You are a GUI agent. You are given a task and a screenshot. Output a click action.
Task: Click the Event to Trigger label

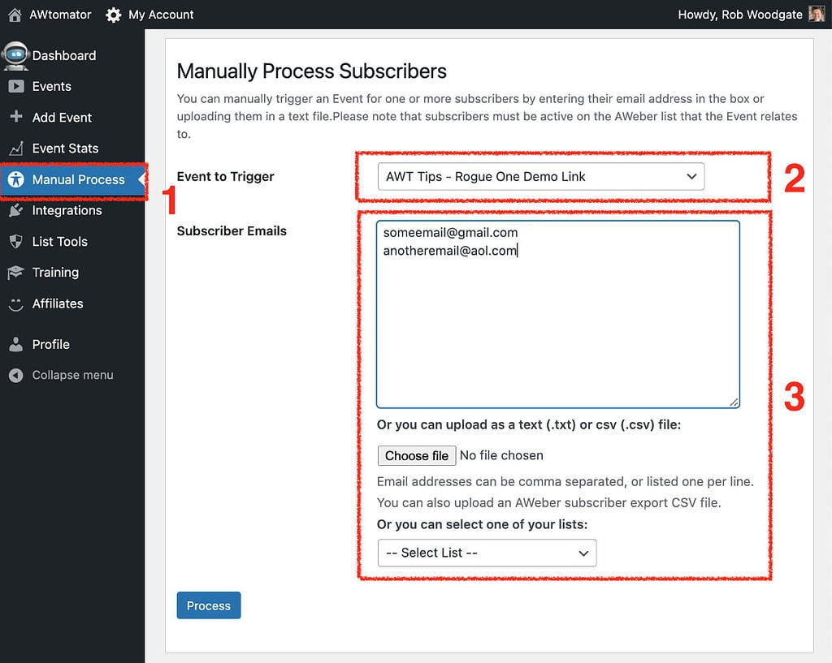click(226, 176)
